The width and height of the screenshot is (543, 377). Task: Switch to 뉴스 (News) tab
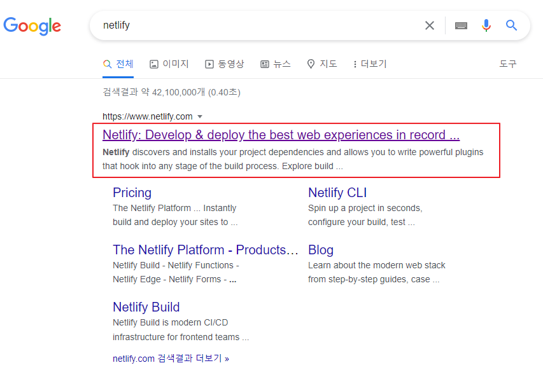click(x=276, y=64)
